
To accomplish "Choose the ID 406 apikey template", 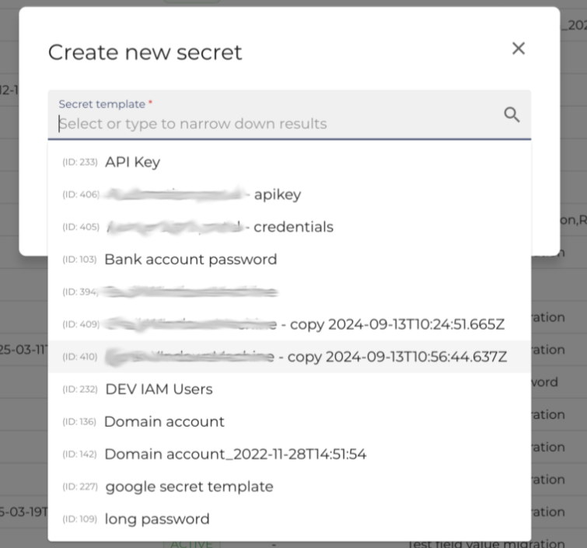I will point(289,194).
